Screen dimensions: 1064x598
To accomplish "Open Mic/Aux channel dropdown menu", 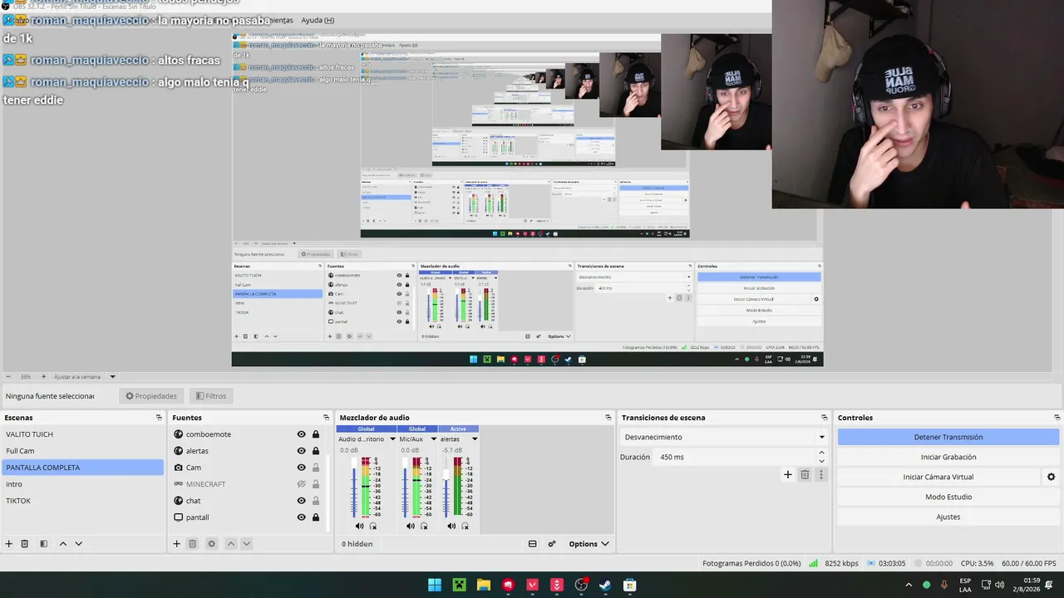I will click(x=433, y=439).
